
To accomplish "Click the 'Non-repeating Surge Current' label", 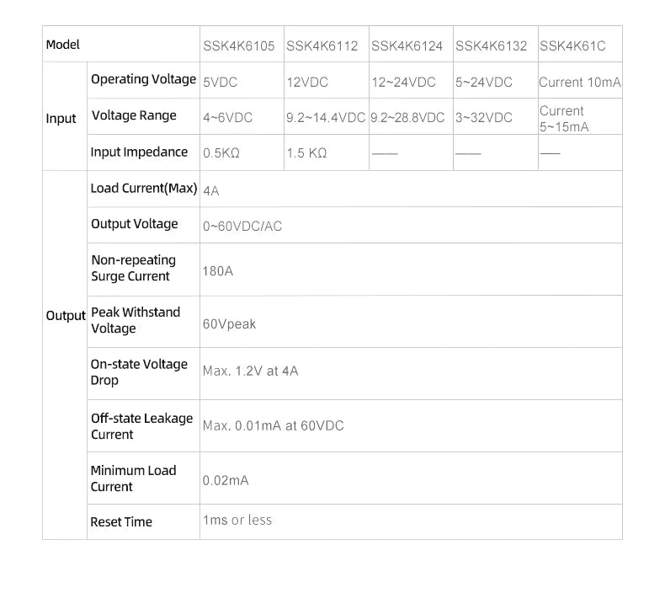I will 133,268.
